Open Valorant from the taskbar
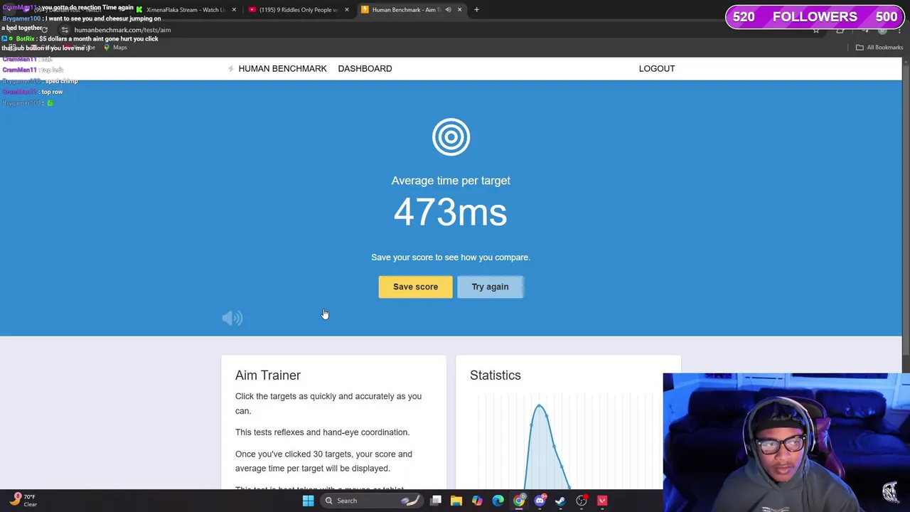Screen dimensions: 910x512 click(602, 501)
